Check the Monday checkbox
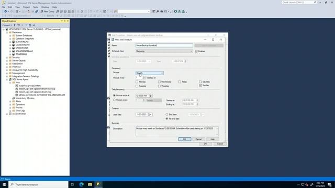The height and width of the screenshot is (188, 335). pyautogui.click(x=137, y=82)
